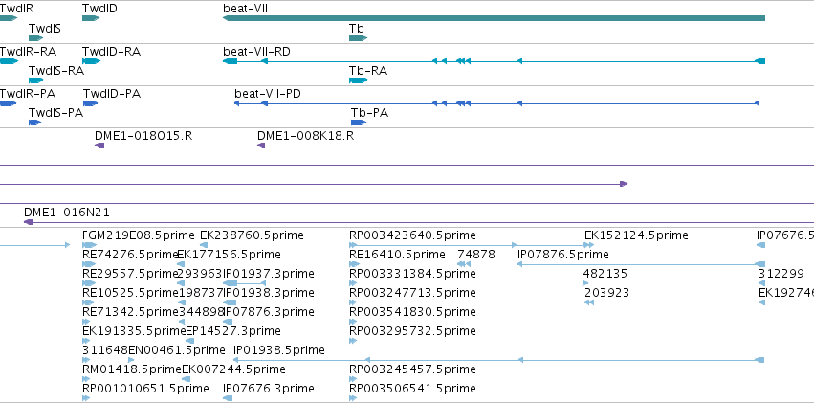The image size is (814, 403).
Task: Open RE71342.5prime EST label
Action: coord(130,312)
